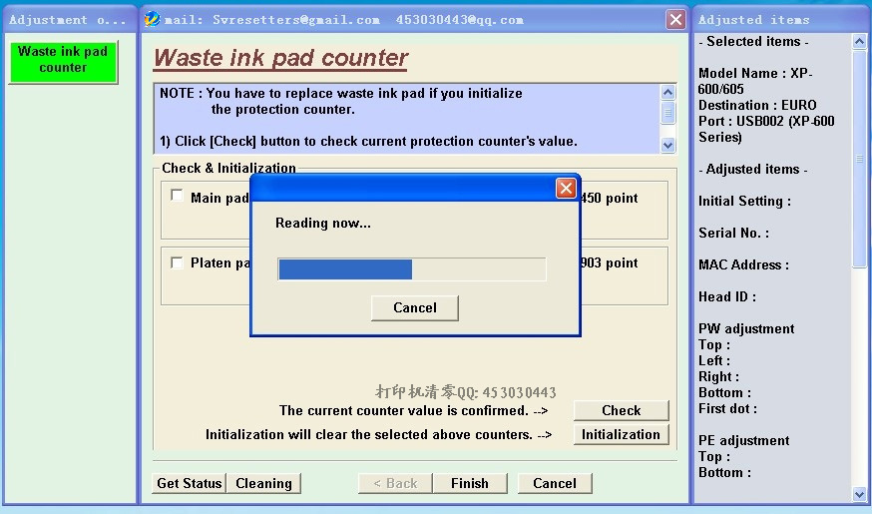Click the 'Reading now...' message text
The height and width of the screenshot is (514, 872).
323,224
